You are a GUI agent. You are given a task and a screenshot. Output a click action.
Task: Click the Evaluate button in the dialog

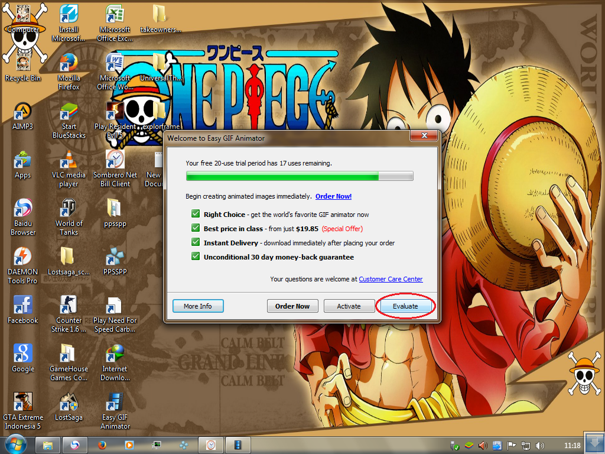tap(405, 306)
